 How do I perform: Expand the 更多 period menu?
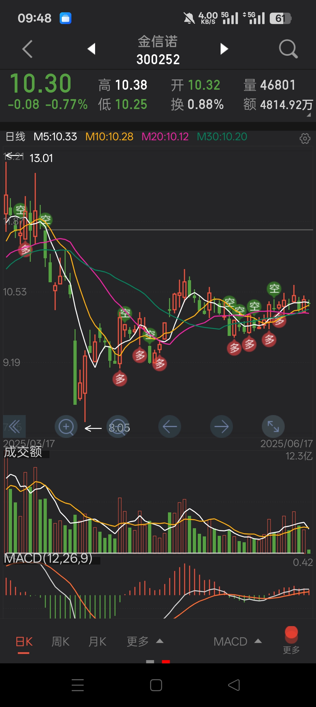coord(145,642)
